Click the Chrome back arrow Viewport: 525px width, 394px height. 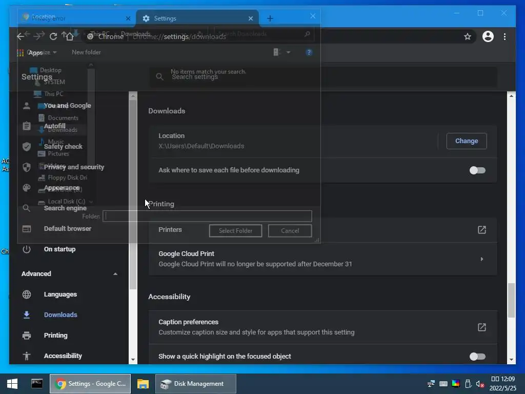[21, 36]
